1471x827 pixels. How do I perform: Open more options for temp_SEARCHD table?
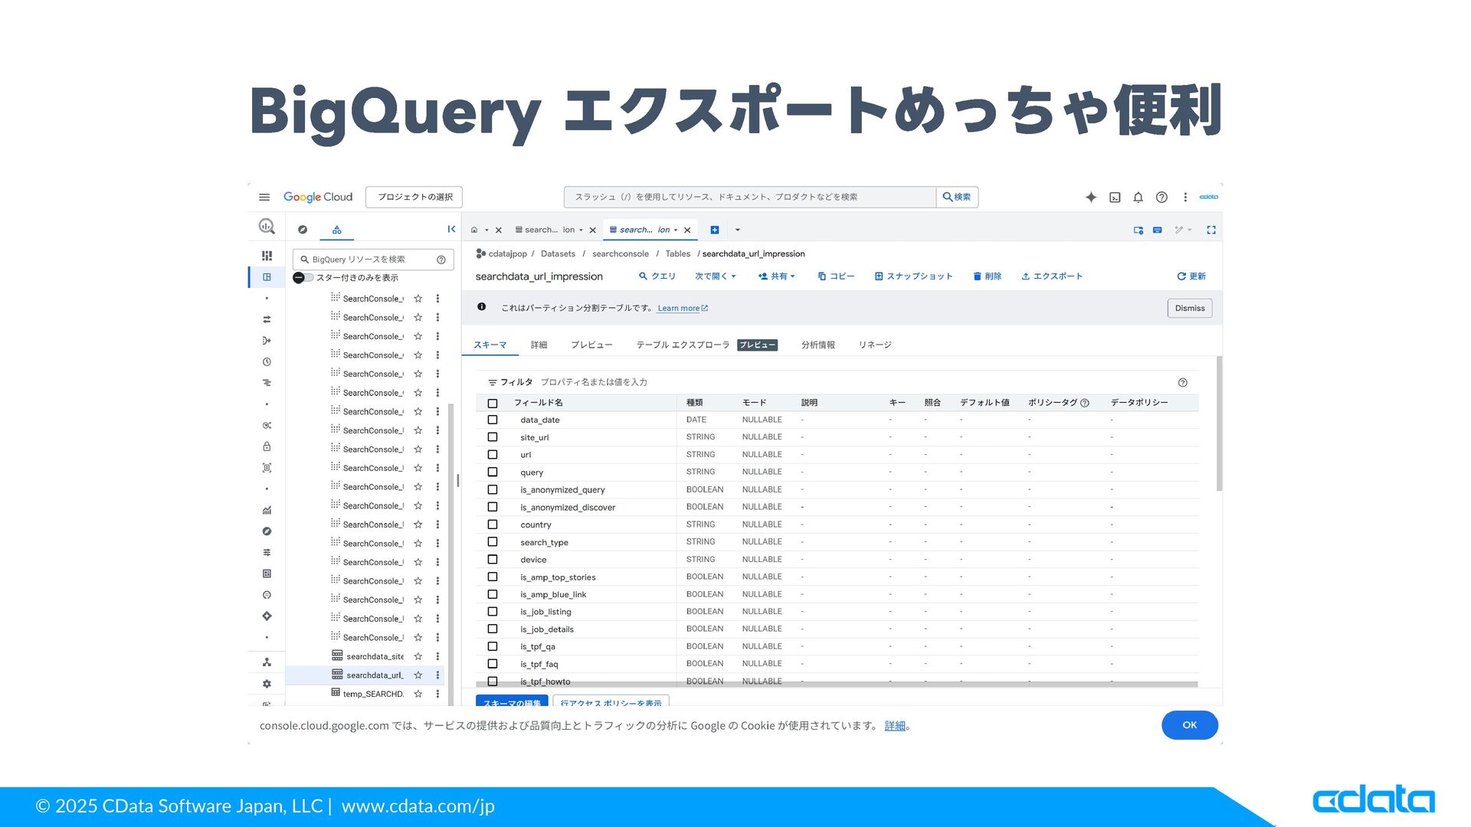click(x=437, y=694)
